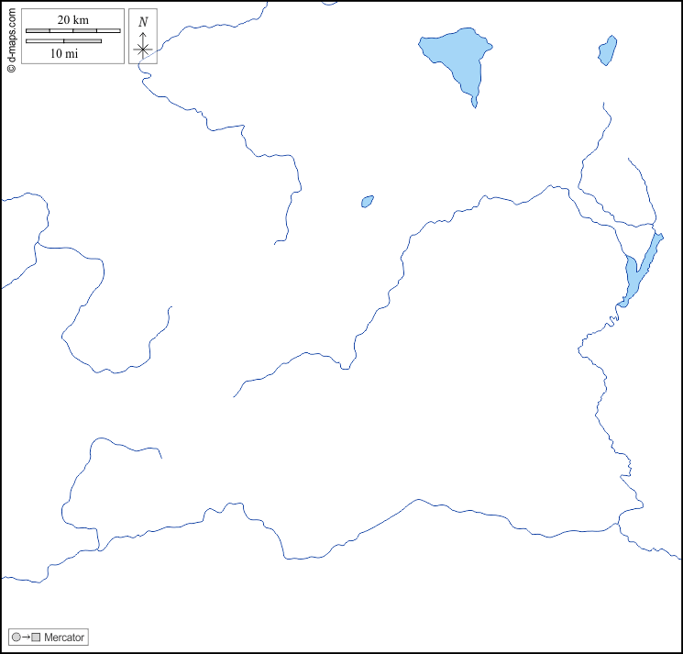Click the 10 mi scale text

(63, 53)
